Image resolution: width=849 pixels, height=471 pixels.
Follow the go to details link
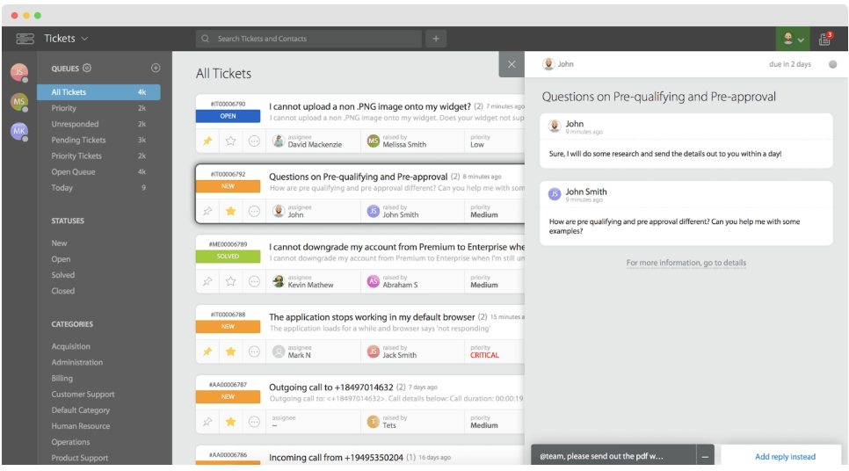[686, 263]
